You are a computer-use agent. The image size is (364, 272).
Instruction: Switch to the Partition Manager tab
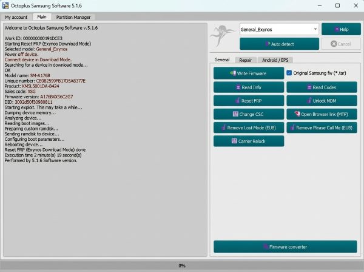click(x=73, y=17)
